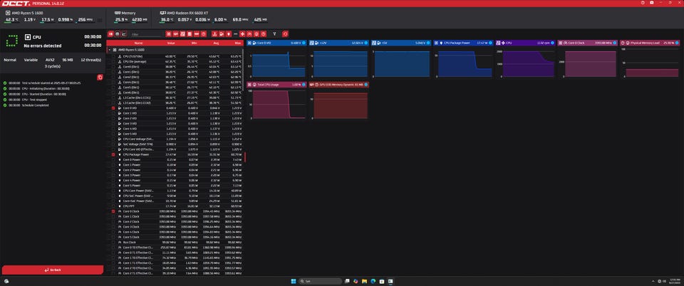Sort table by Name column header

pyautogui.click(x=138, y=43)
